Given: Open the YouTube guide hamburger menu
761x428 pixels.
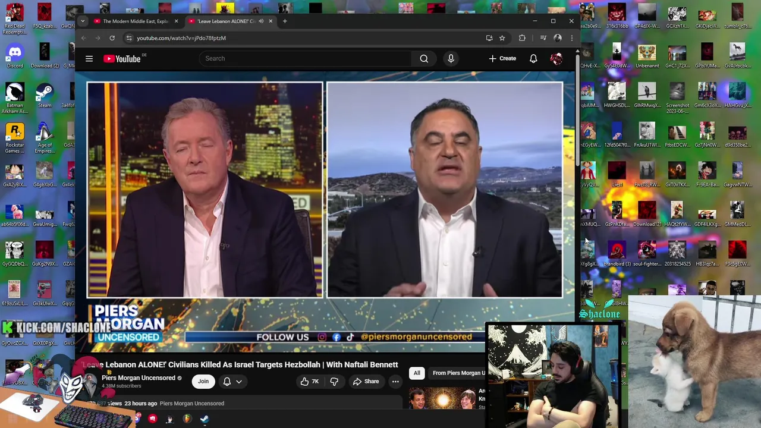Looking at the screenshot, I should 89,58.
